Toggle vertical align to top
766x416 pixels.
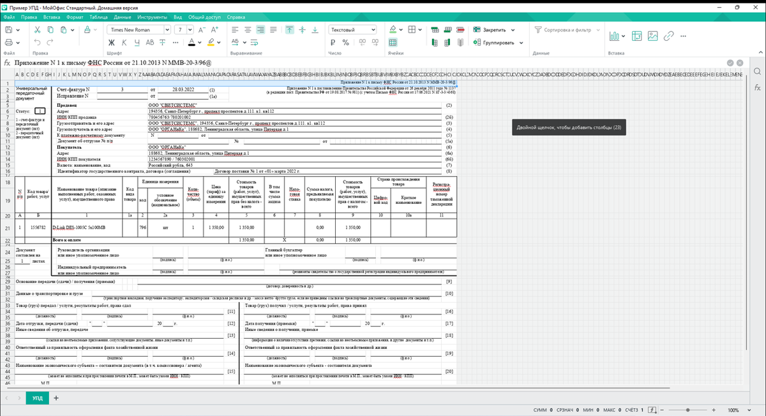[x=289, y=30]
